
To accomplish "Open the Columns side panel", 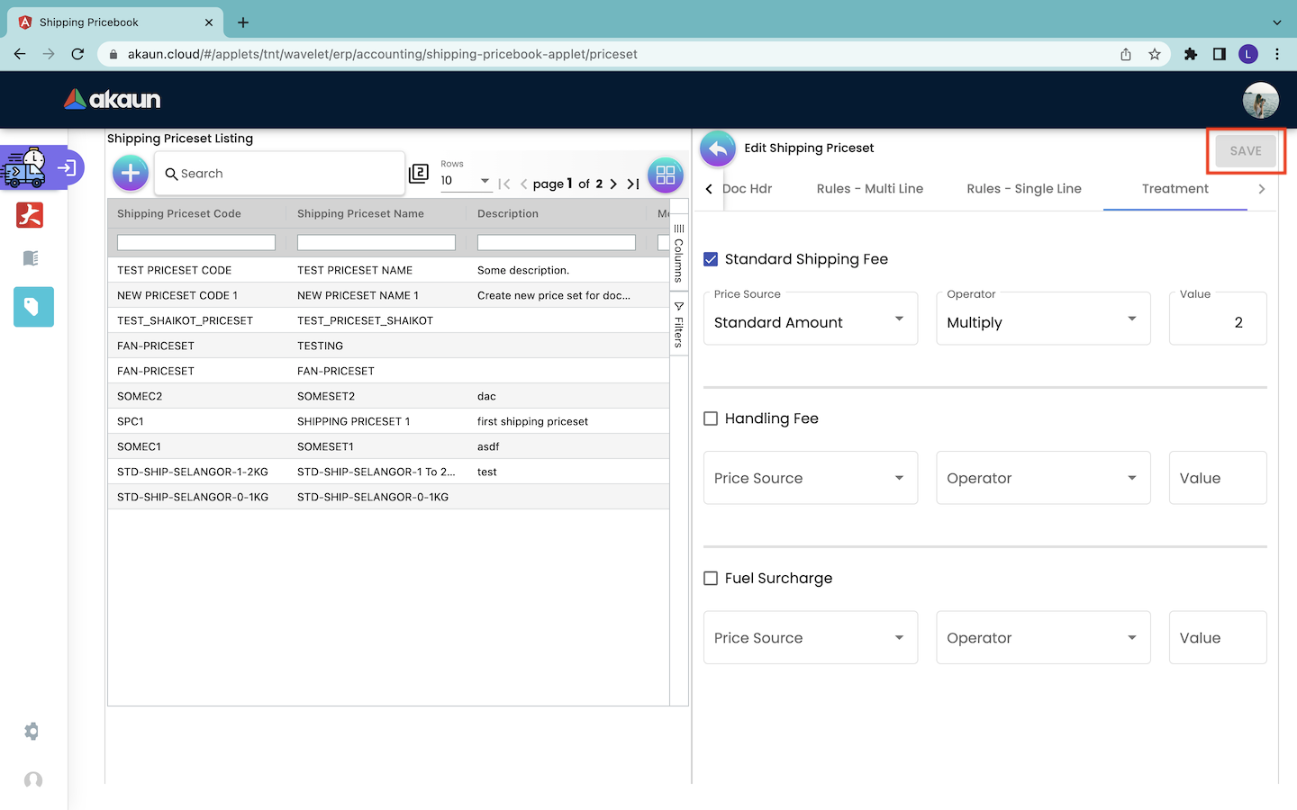I will [x=679, y=254].
